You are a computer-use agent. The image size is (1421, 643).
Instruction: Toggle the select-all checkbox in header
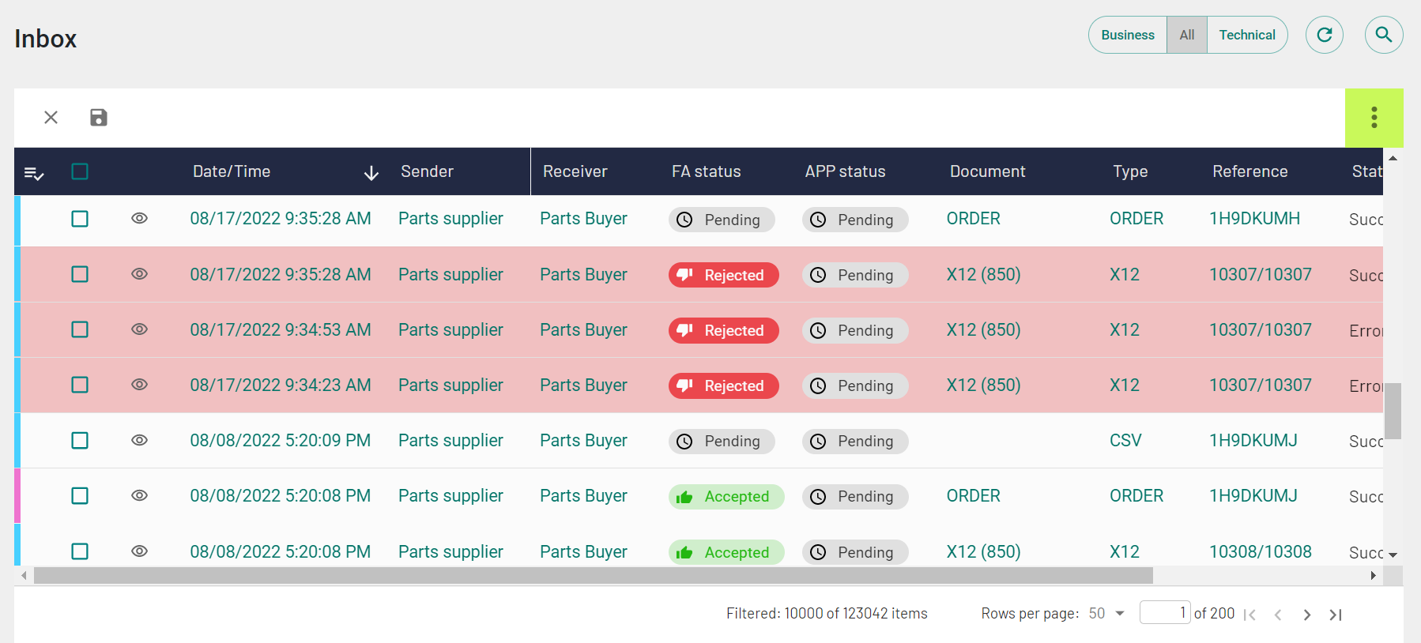tap(80, 171)
